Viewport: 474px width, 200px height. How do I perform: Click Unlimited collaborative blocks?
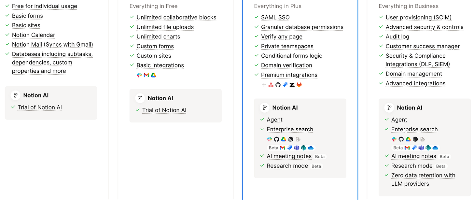tap(176, 18)
